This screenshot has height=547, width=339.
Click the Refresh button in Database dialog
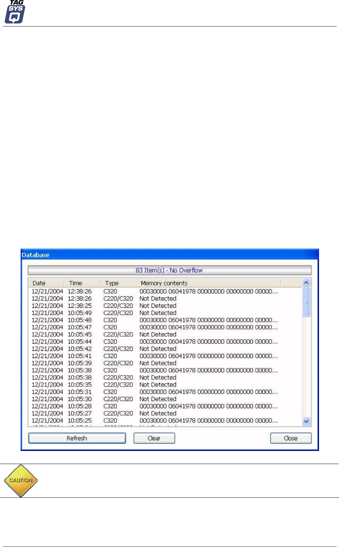[x=77, y=438]
